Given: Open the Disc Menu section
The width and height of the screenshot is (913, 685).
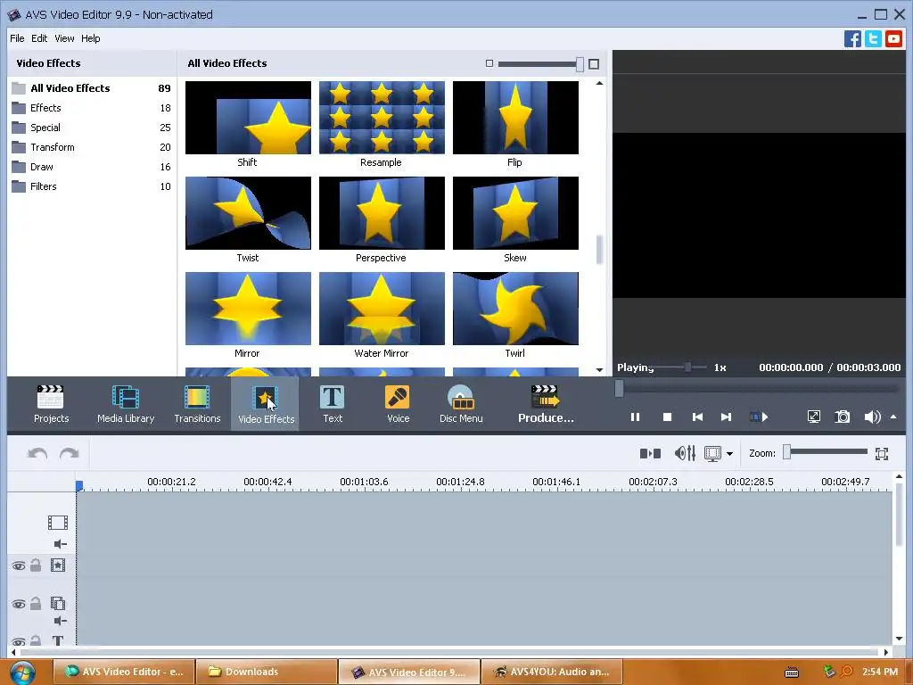Looking at the screenshot, I should [461, 404].
